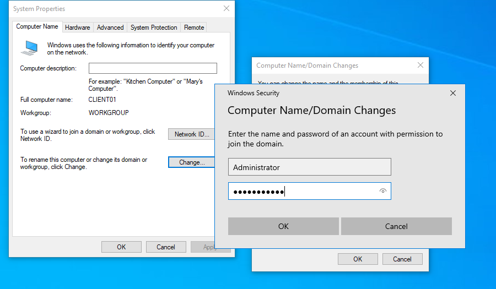The width and height of the screenshot is (496, 289).
Task: Click the Change... button
Action: [191, 162]
